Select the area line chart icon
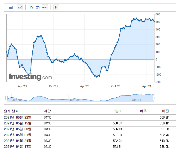Viewport: 178px width, 152px height. [x=20, y=7]
